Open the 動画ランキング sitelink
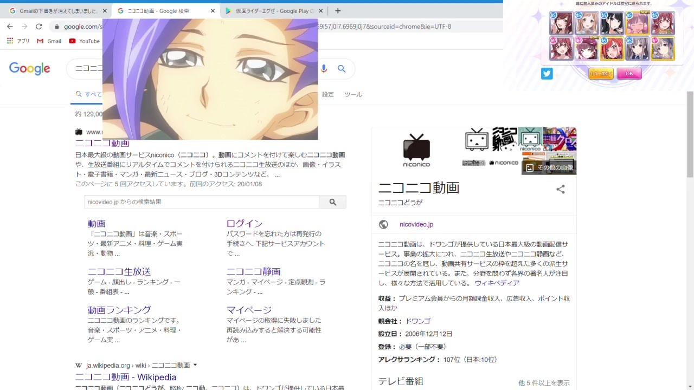Viewport: 694px width, 390px height. click(x=119, y=310)
